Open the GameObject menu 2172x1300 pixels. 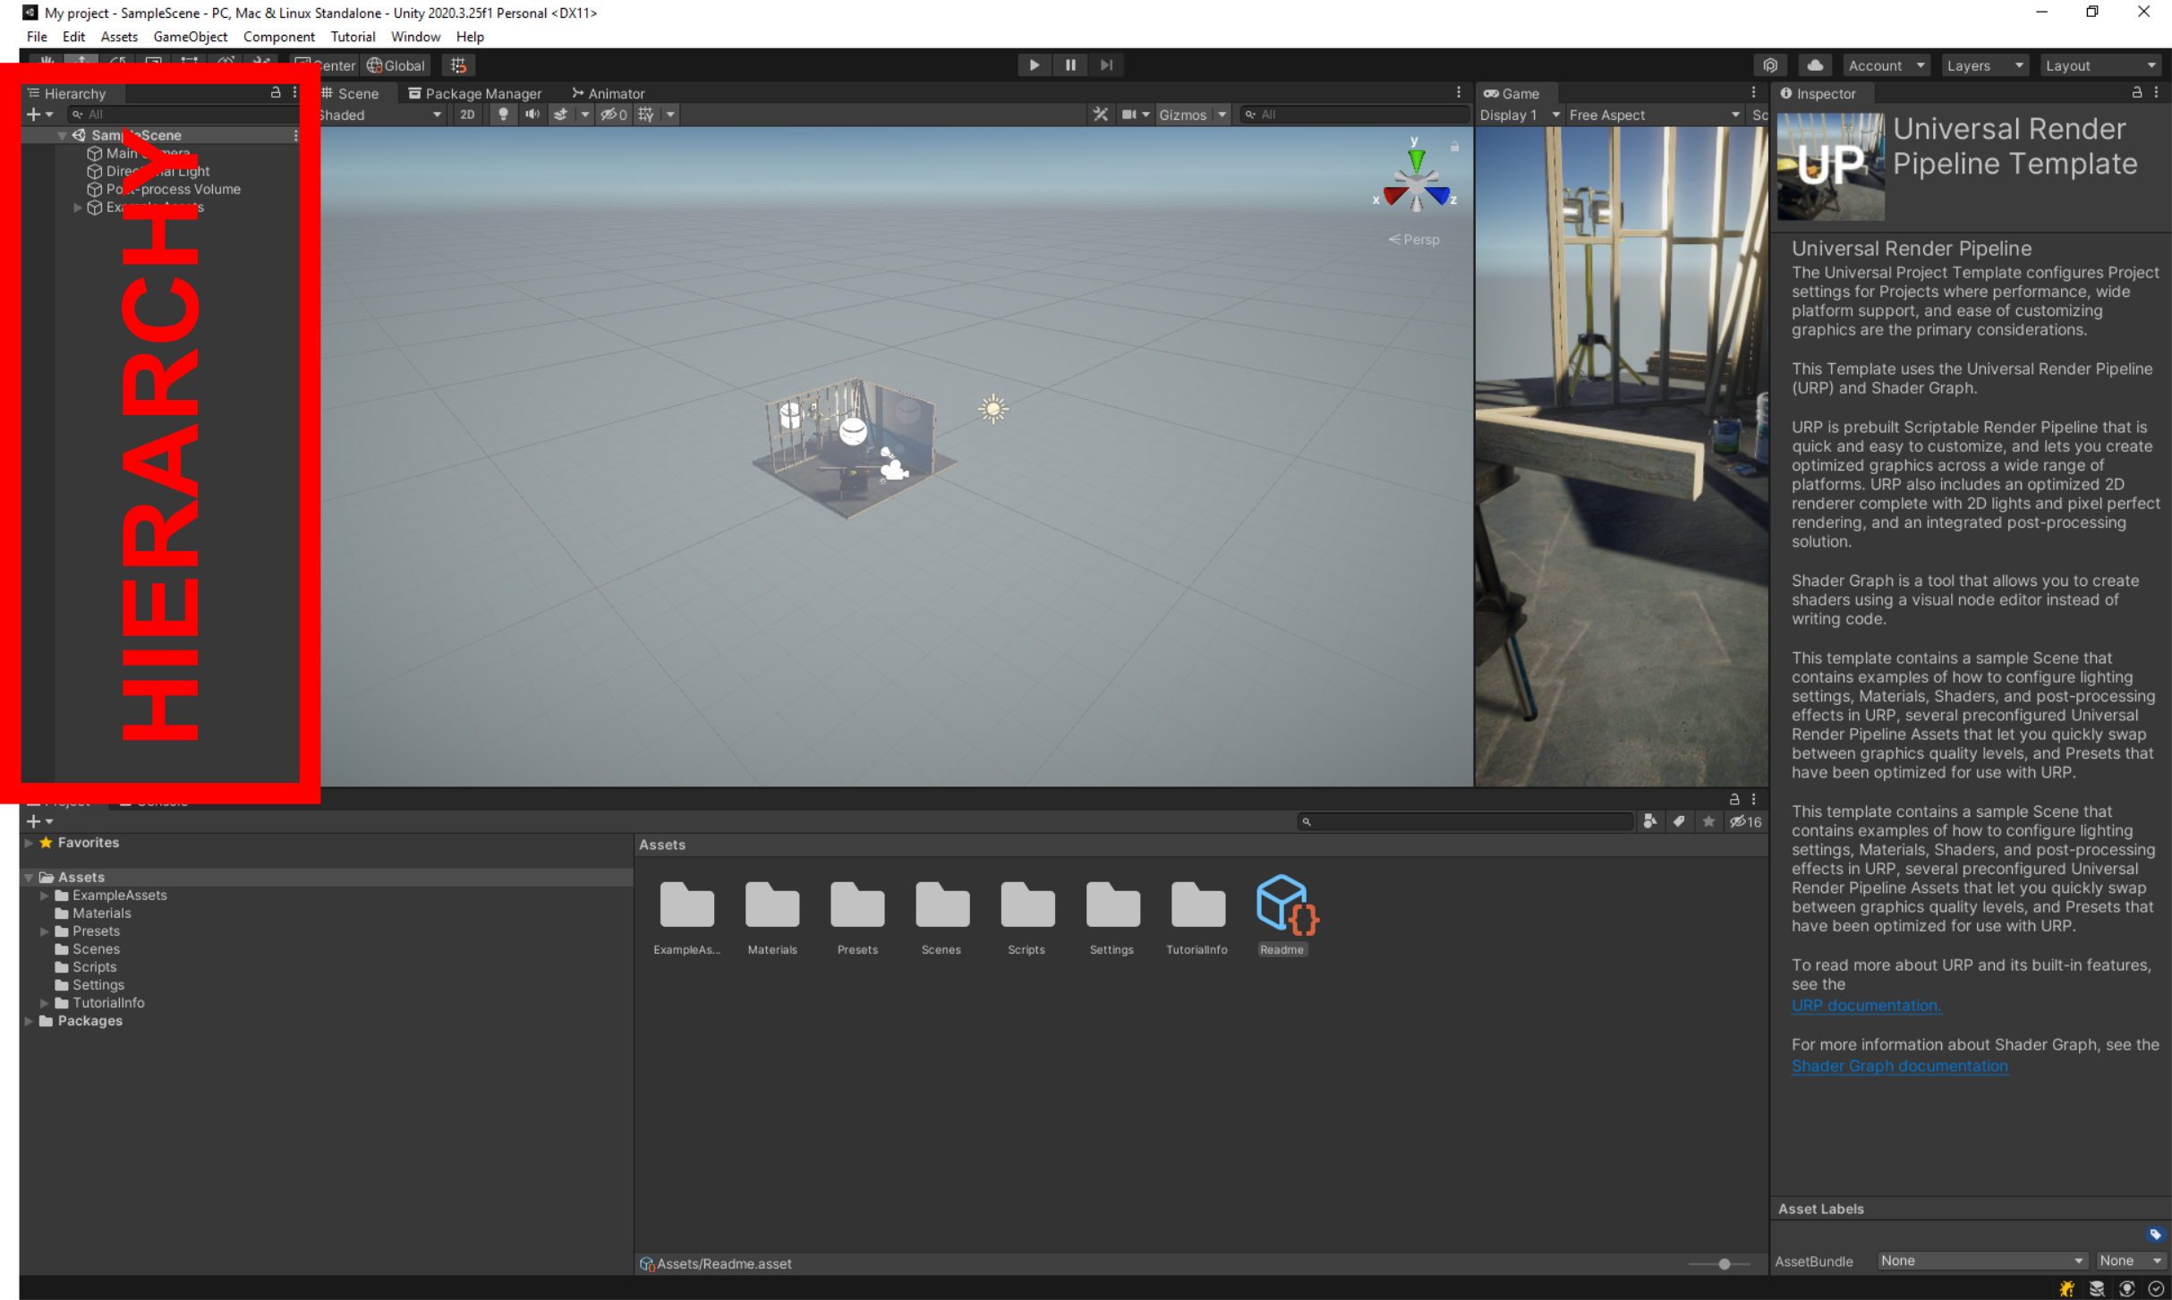tap(190, 37)
